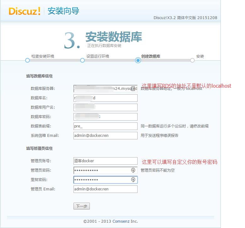Viewport: 245px width, 228px height.
Task: Click the Discuz! logo in the header
Action: click(24, 11)
